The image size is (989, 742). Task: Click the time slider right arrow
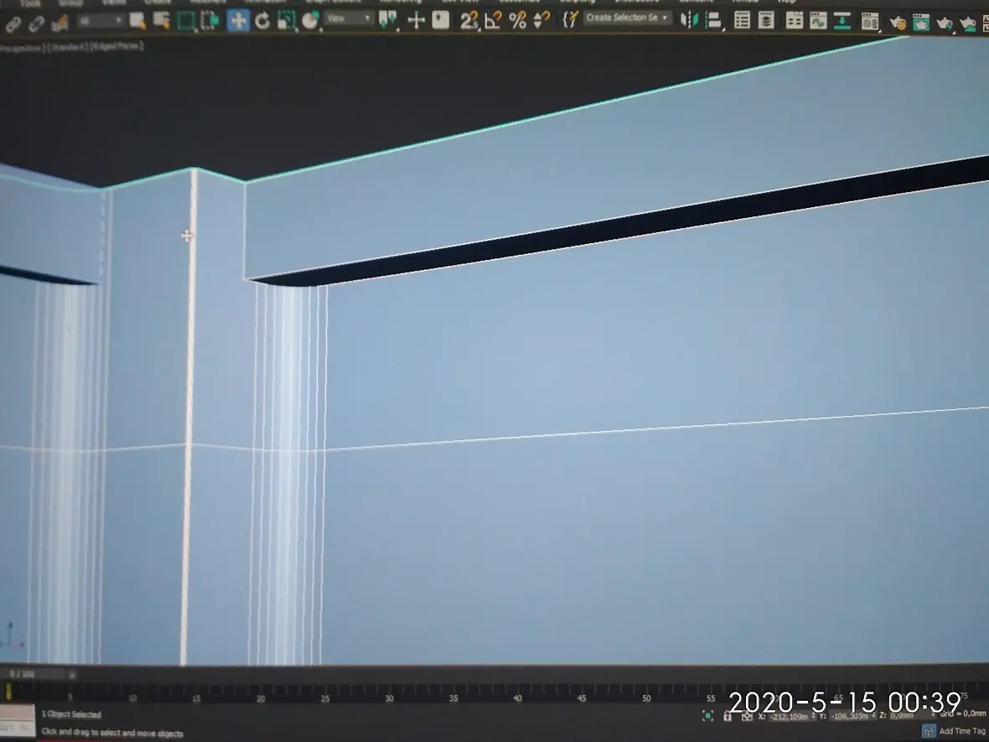(72, 674)
